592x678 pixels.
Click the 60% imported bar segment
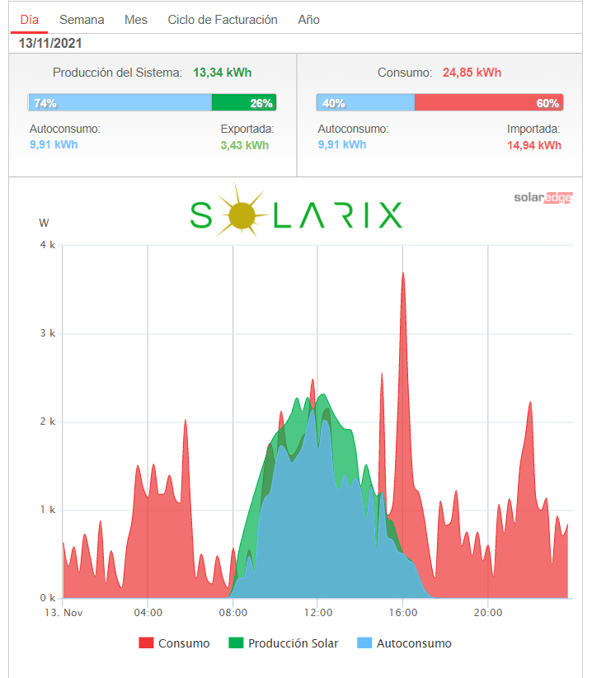489,103
